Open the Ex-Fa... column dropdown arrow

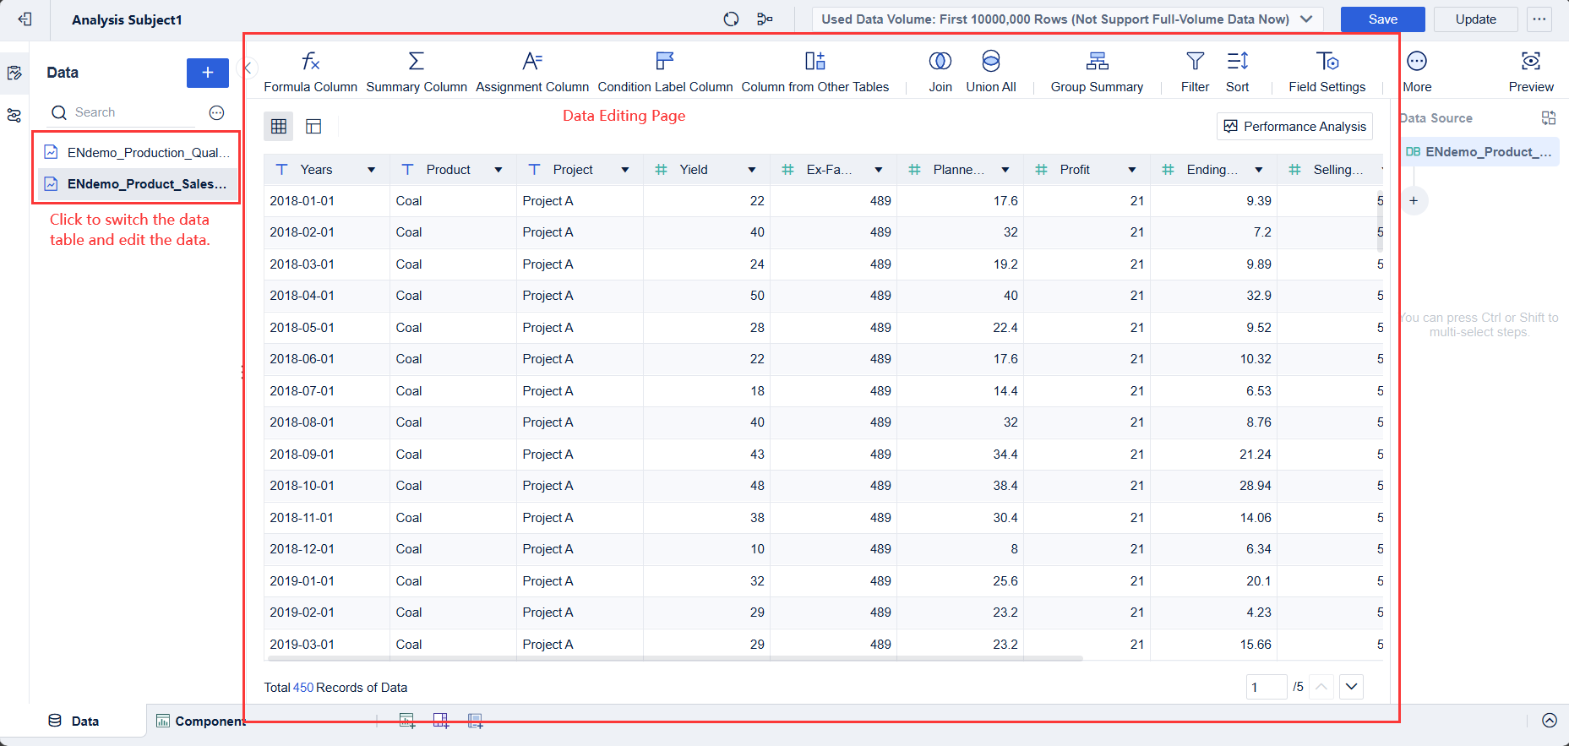(x=879, y=170)
